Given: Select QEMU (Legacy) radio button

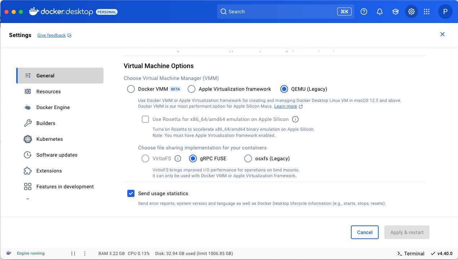Looking at the screenshot, I should [284, 89].
